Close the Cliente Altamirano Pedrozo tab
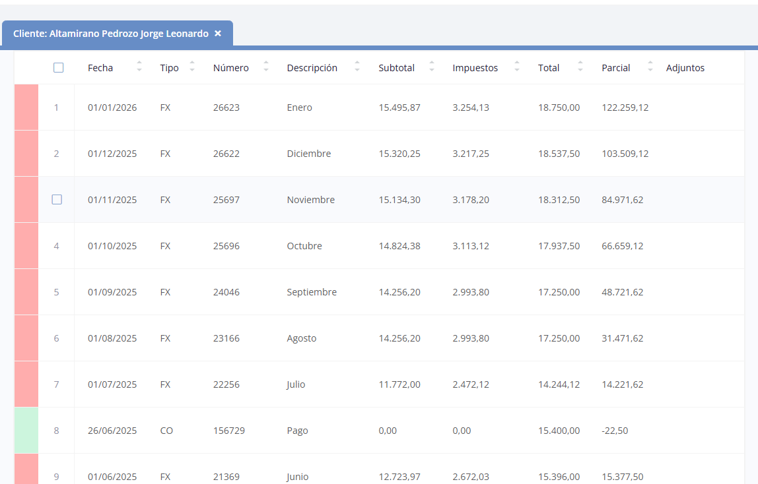 click(x=218, y=34)
